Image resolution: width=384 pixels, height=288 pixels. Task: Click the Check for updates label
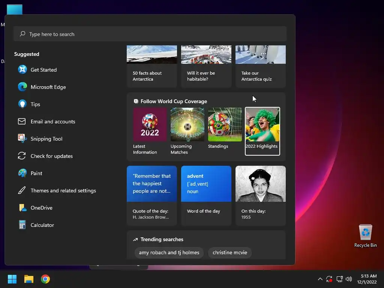click(52, 156)
